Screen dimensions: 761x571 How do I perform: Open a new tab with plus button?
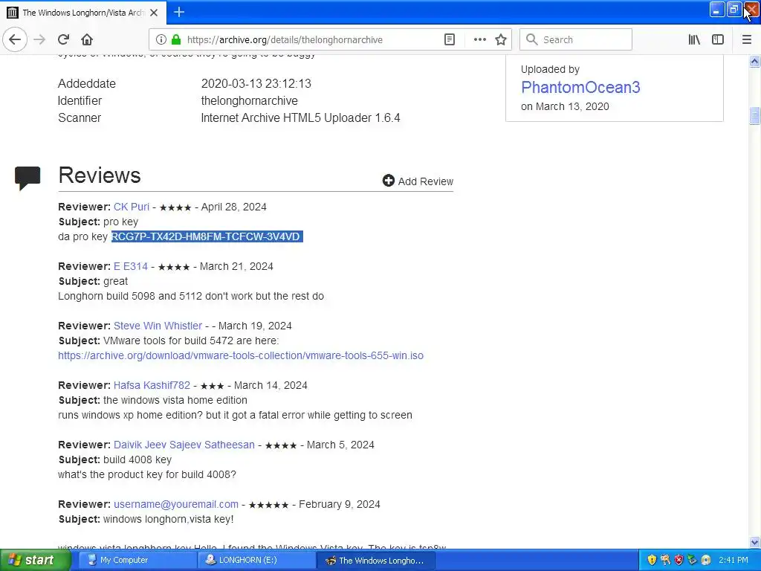tap(179, 12)
